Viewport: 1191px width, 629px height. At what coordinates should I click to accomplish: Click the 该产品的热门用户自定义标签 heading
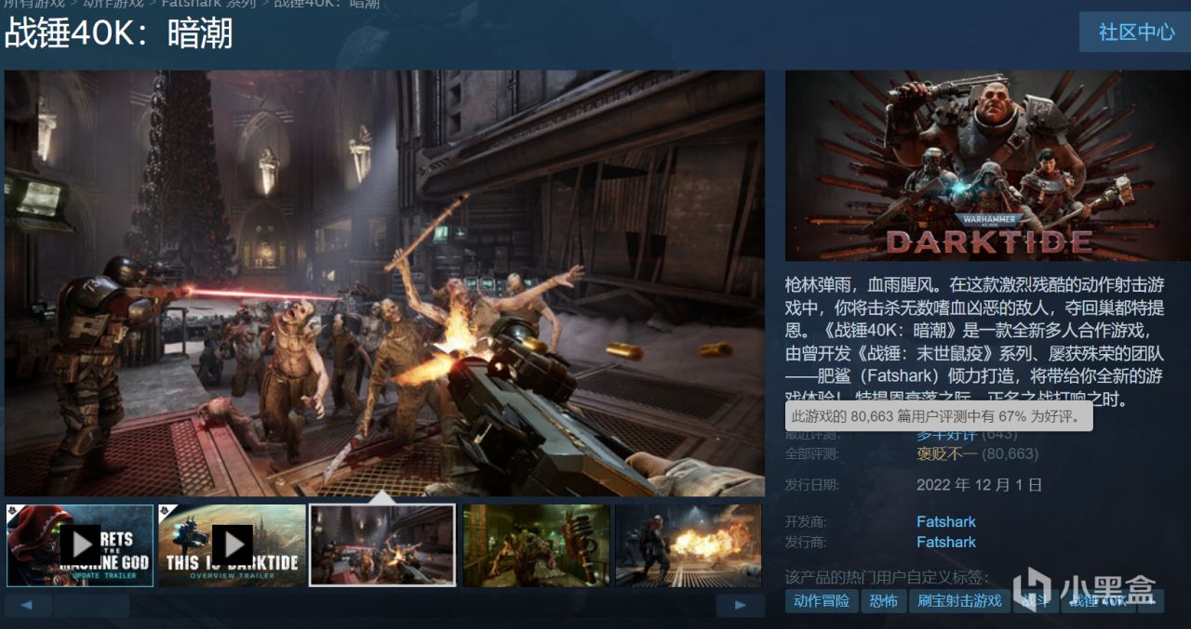tap(887, 578)
